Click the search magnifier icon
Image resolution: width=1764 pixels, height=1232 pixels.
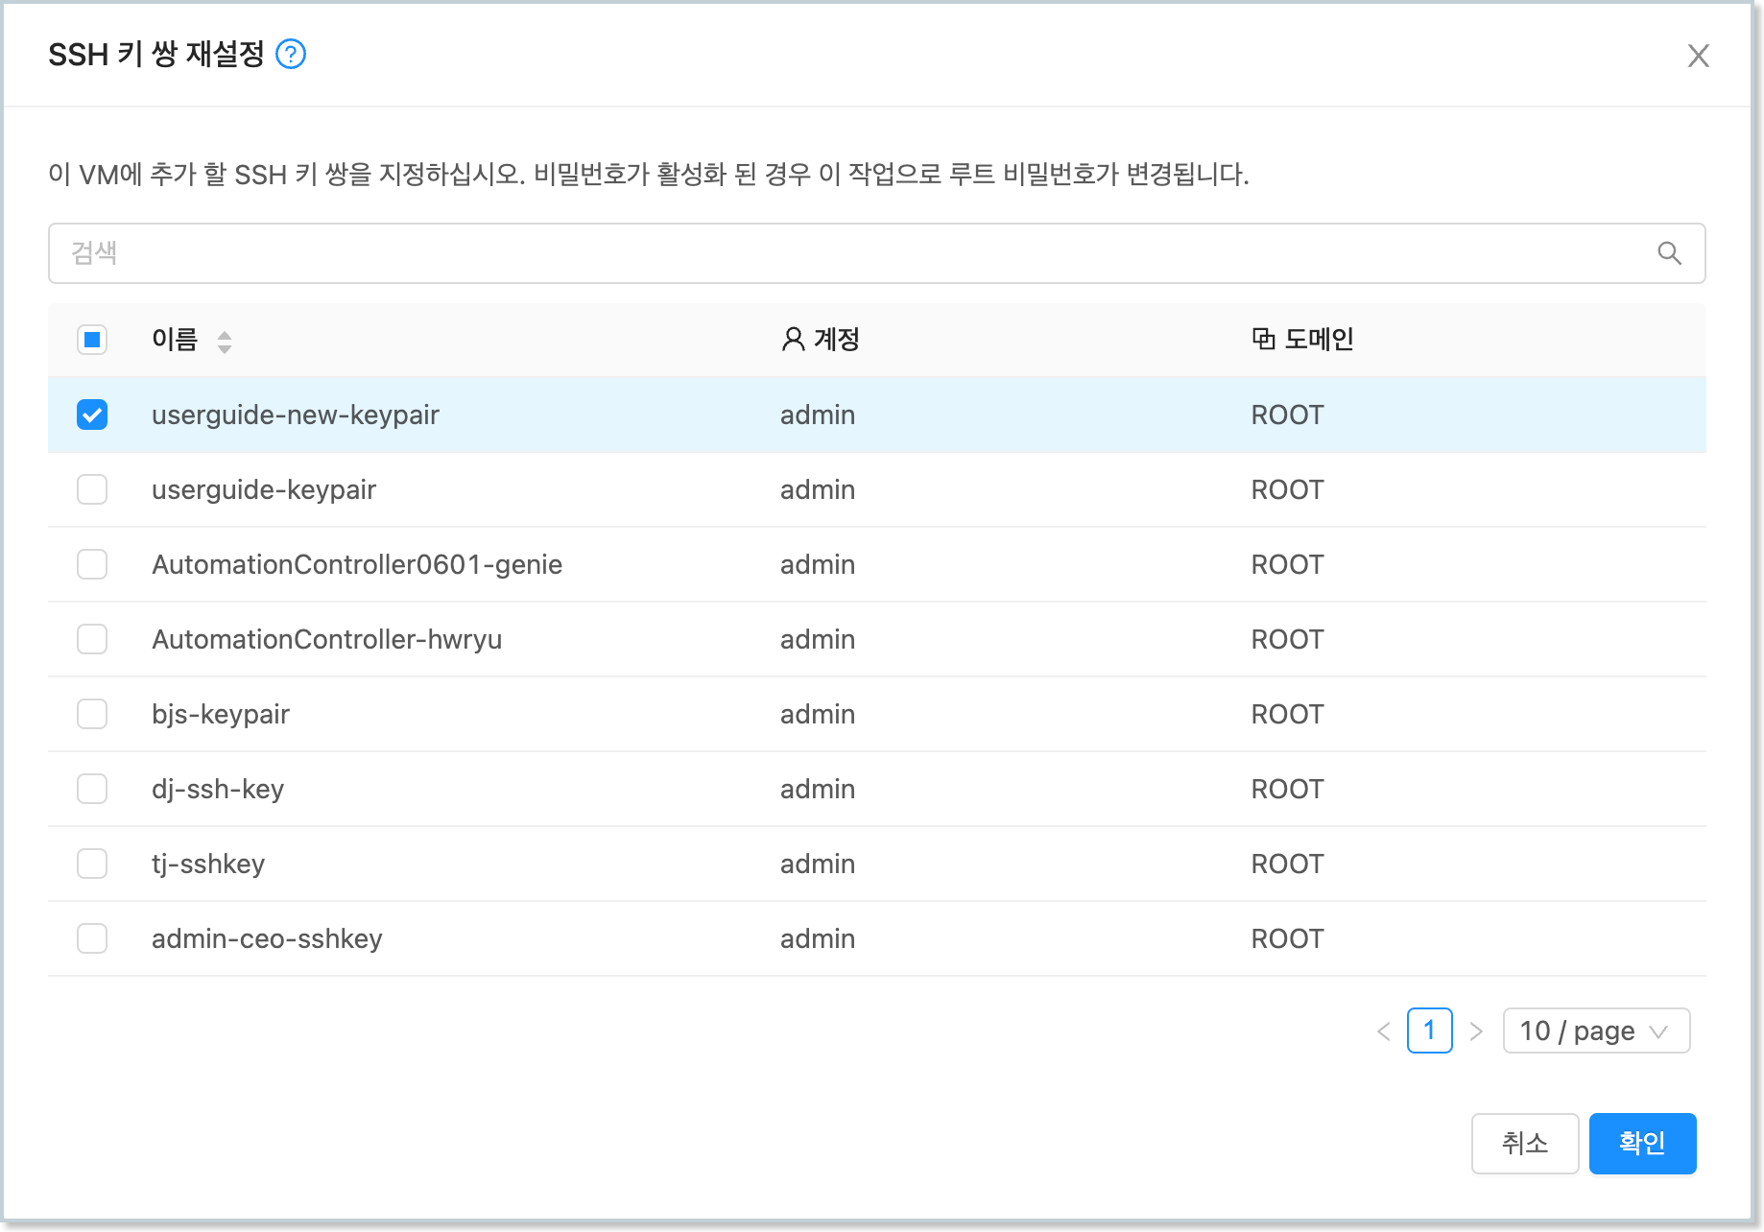click(1669, 253)
